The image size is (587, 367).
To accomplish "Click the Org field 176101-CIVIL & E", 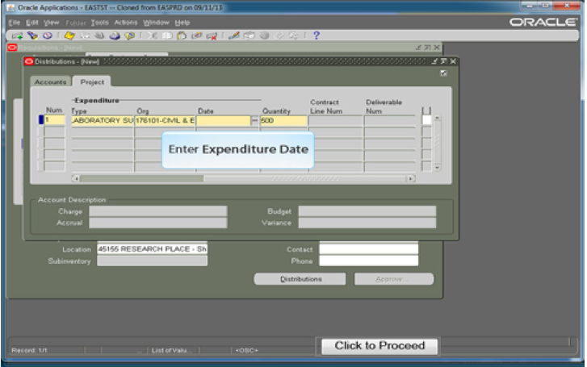I will pos(165,120).
